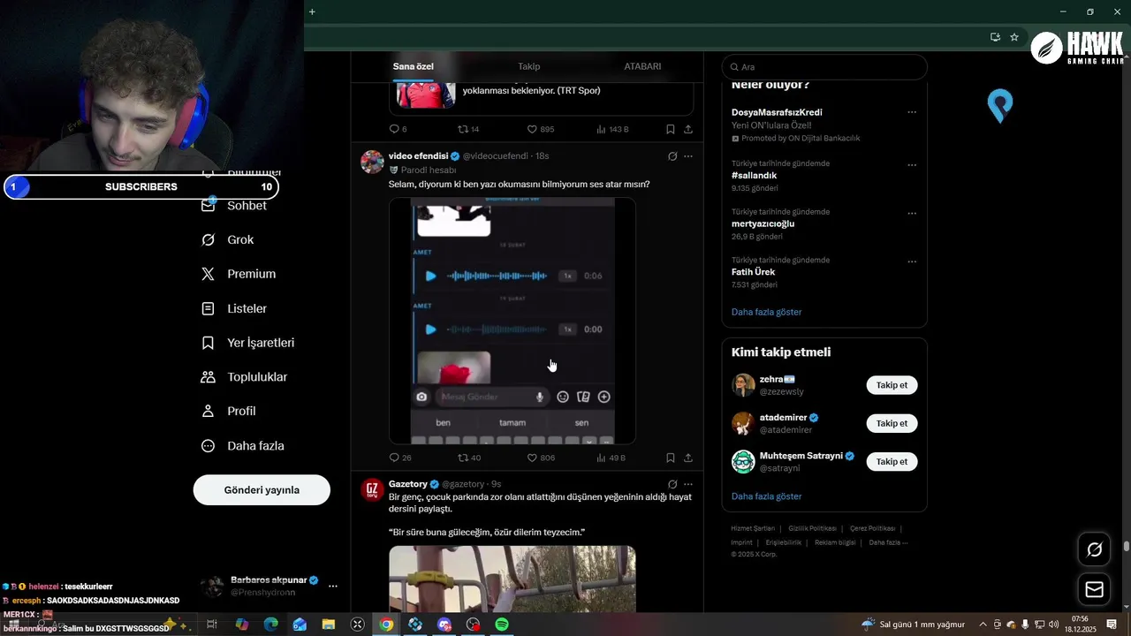Repost the video efendisi post
The width and height of the screenshot is (1131, 636).
469,458
